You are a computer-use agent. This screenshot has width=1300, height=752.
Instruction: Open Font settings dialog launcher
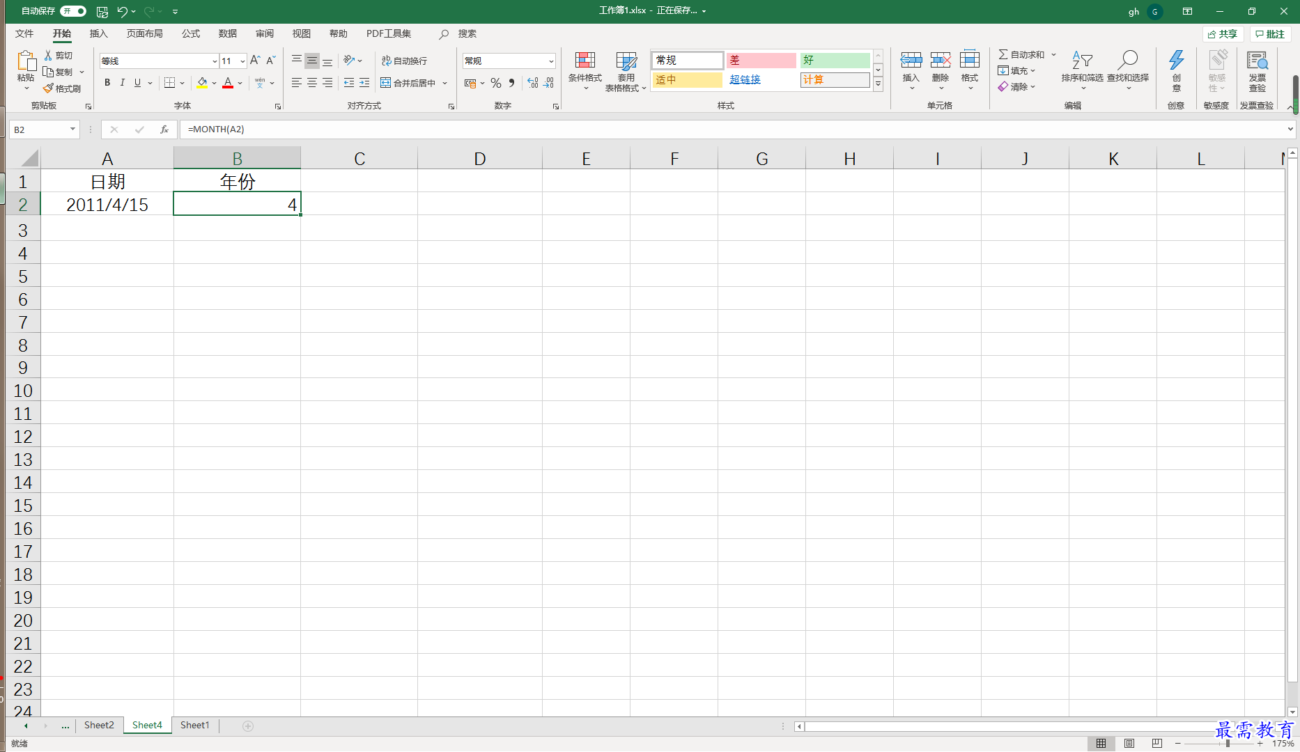click(x=278, y=107)
